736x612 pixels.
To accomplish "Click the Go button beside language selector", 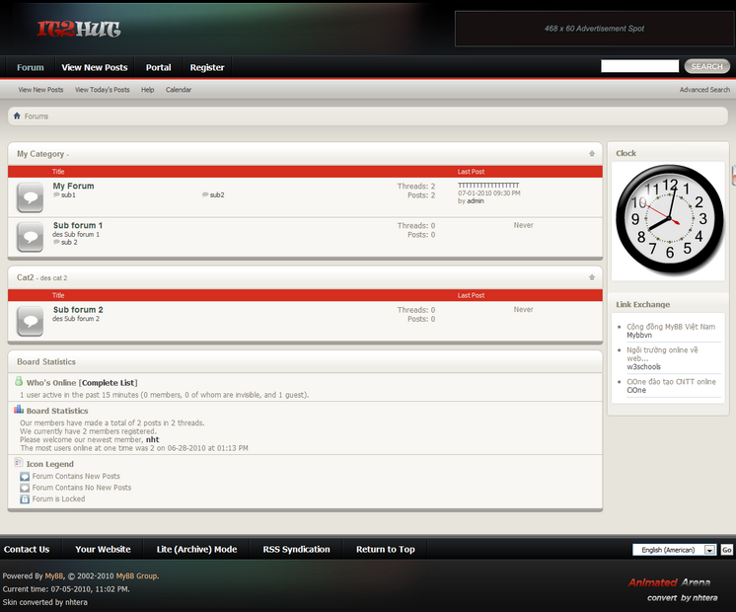I will [x=726, y=550].
